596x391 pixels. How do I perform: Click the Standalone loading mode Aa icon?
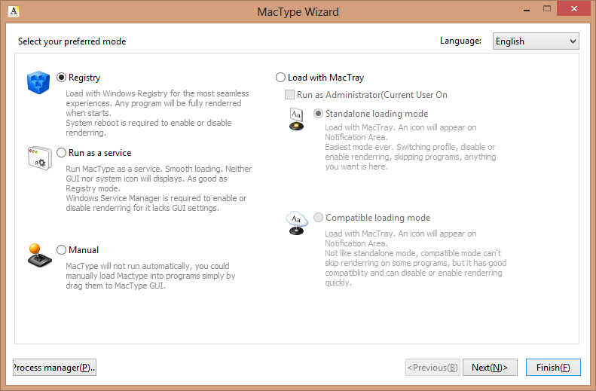296,119
